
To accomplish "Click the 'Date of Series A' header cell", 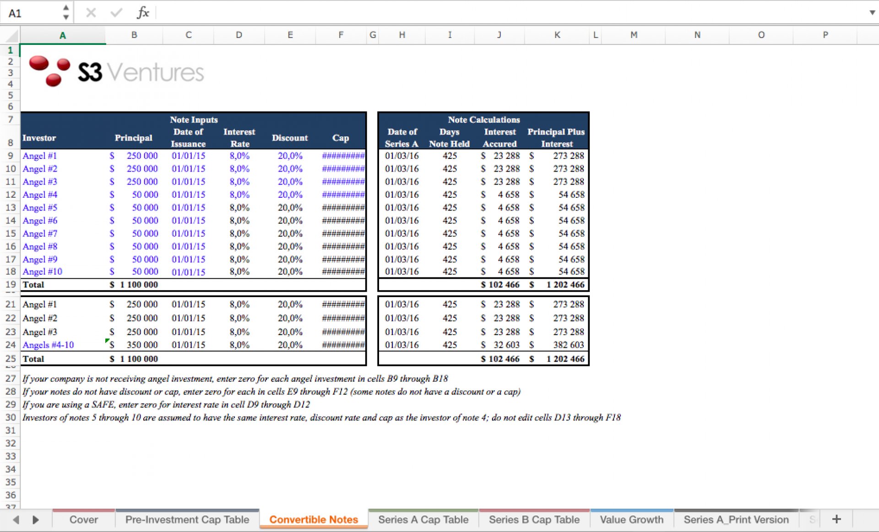I will pyautogui.click(x=402, y=138).
